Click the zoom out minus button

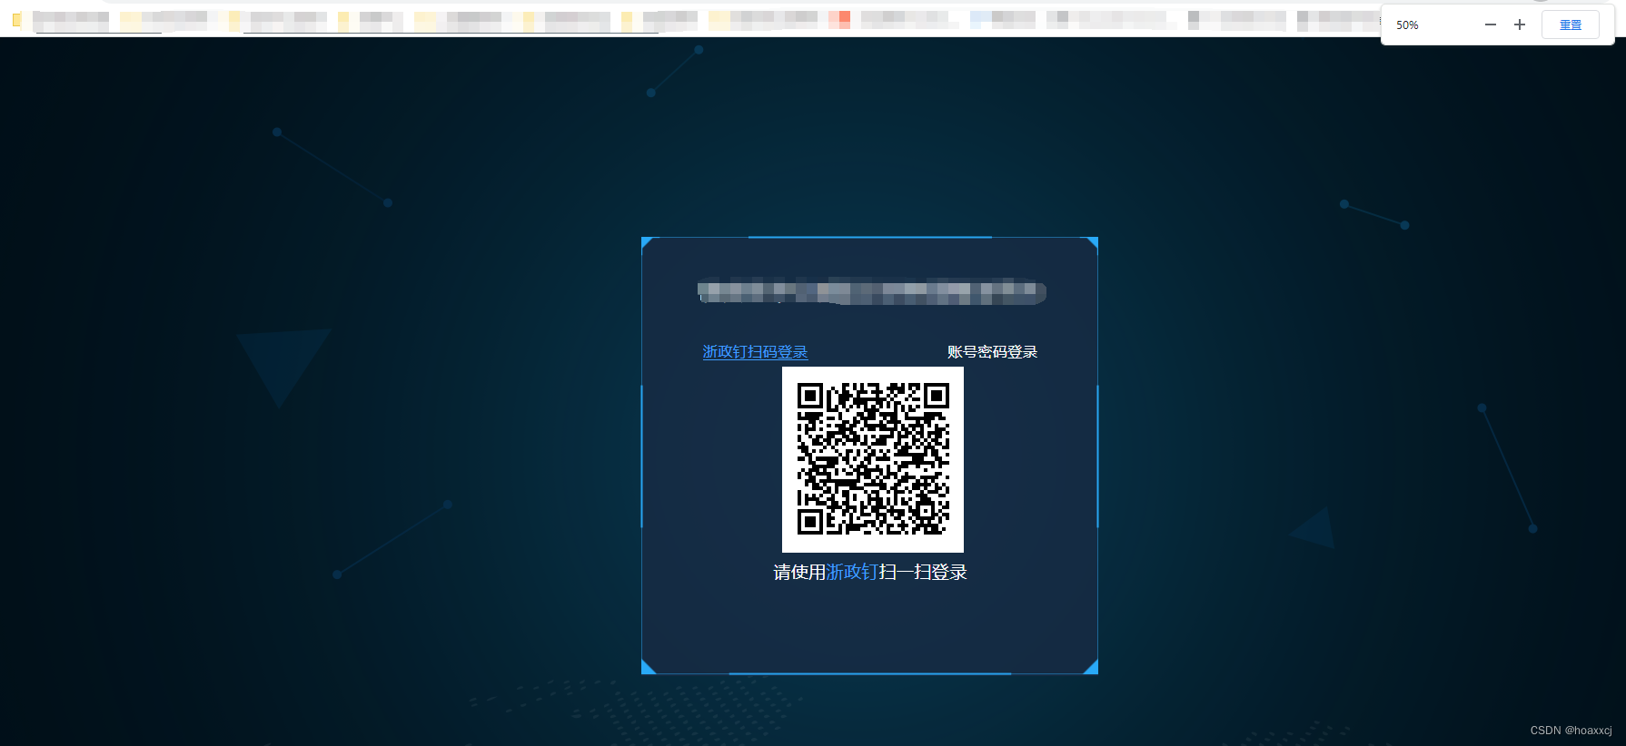pos(1491,25)
